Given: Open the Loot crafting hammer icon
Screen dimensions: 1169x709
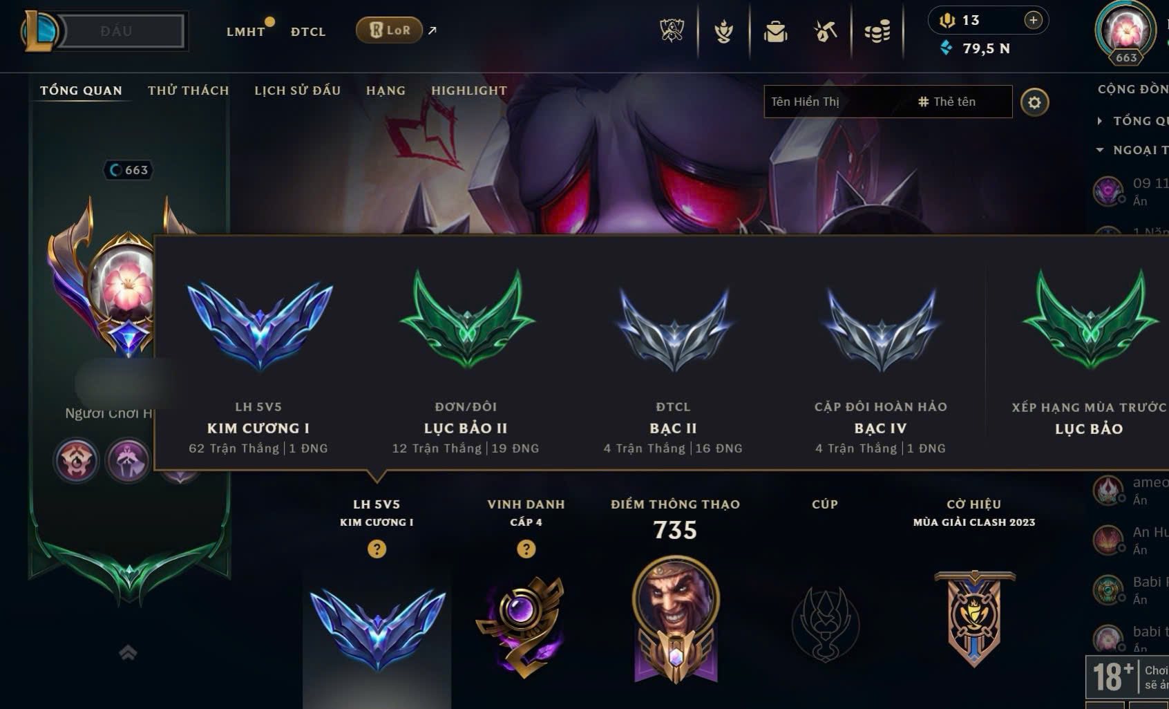Looking at the screenshot, I should coord(826,31).
